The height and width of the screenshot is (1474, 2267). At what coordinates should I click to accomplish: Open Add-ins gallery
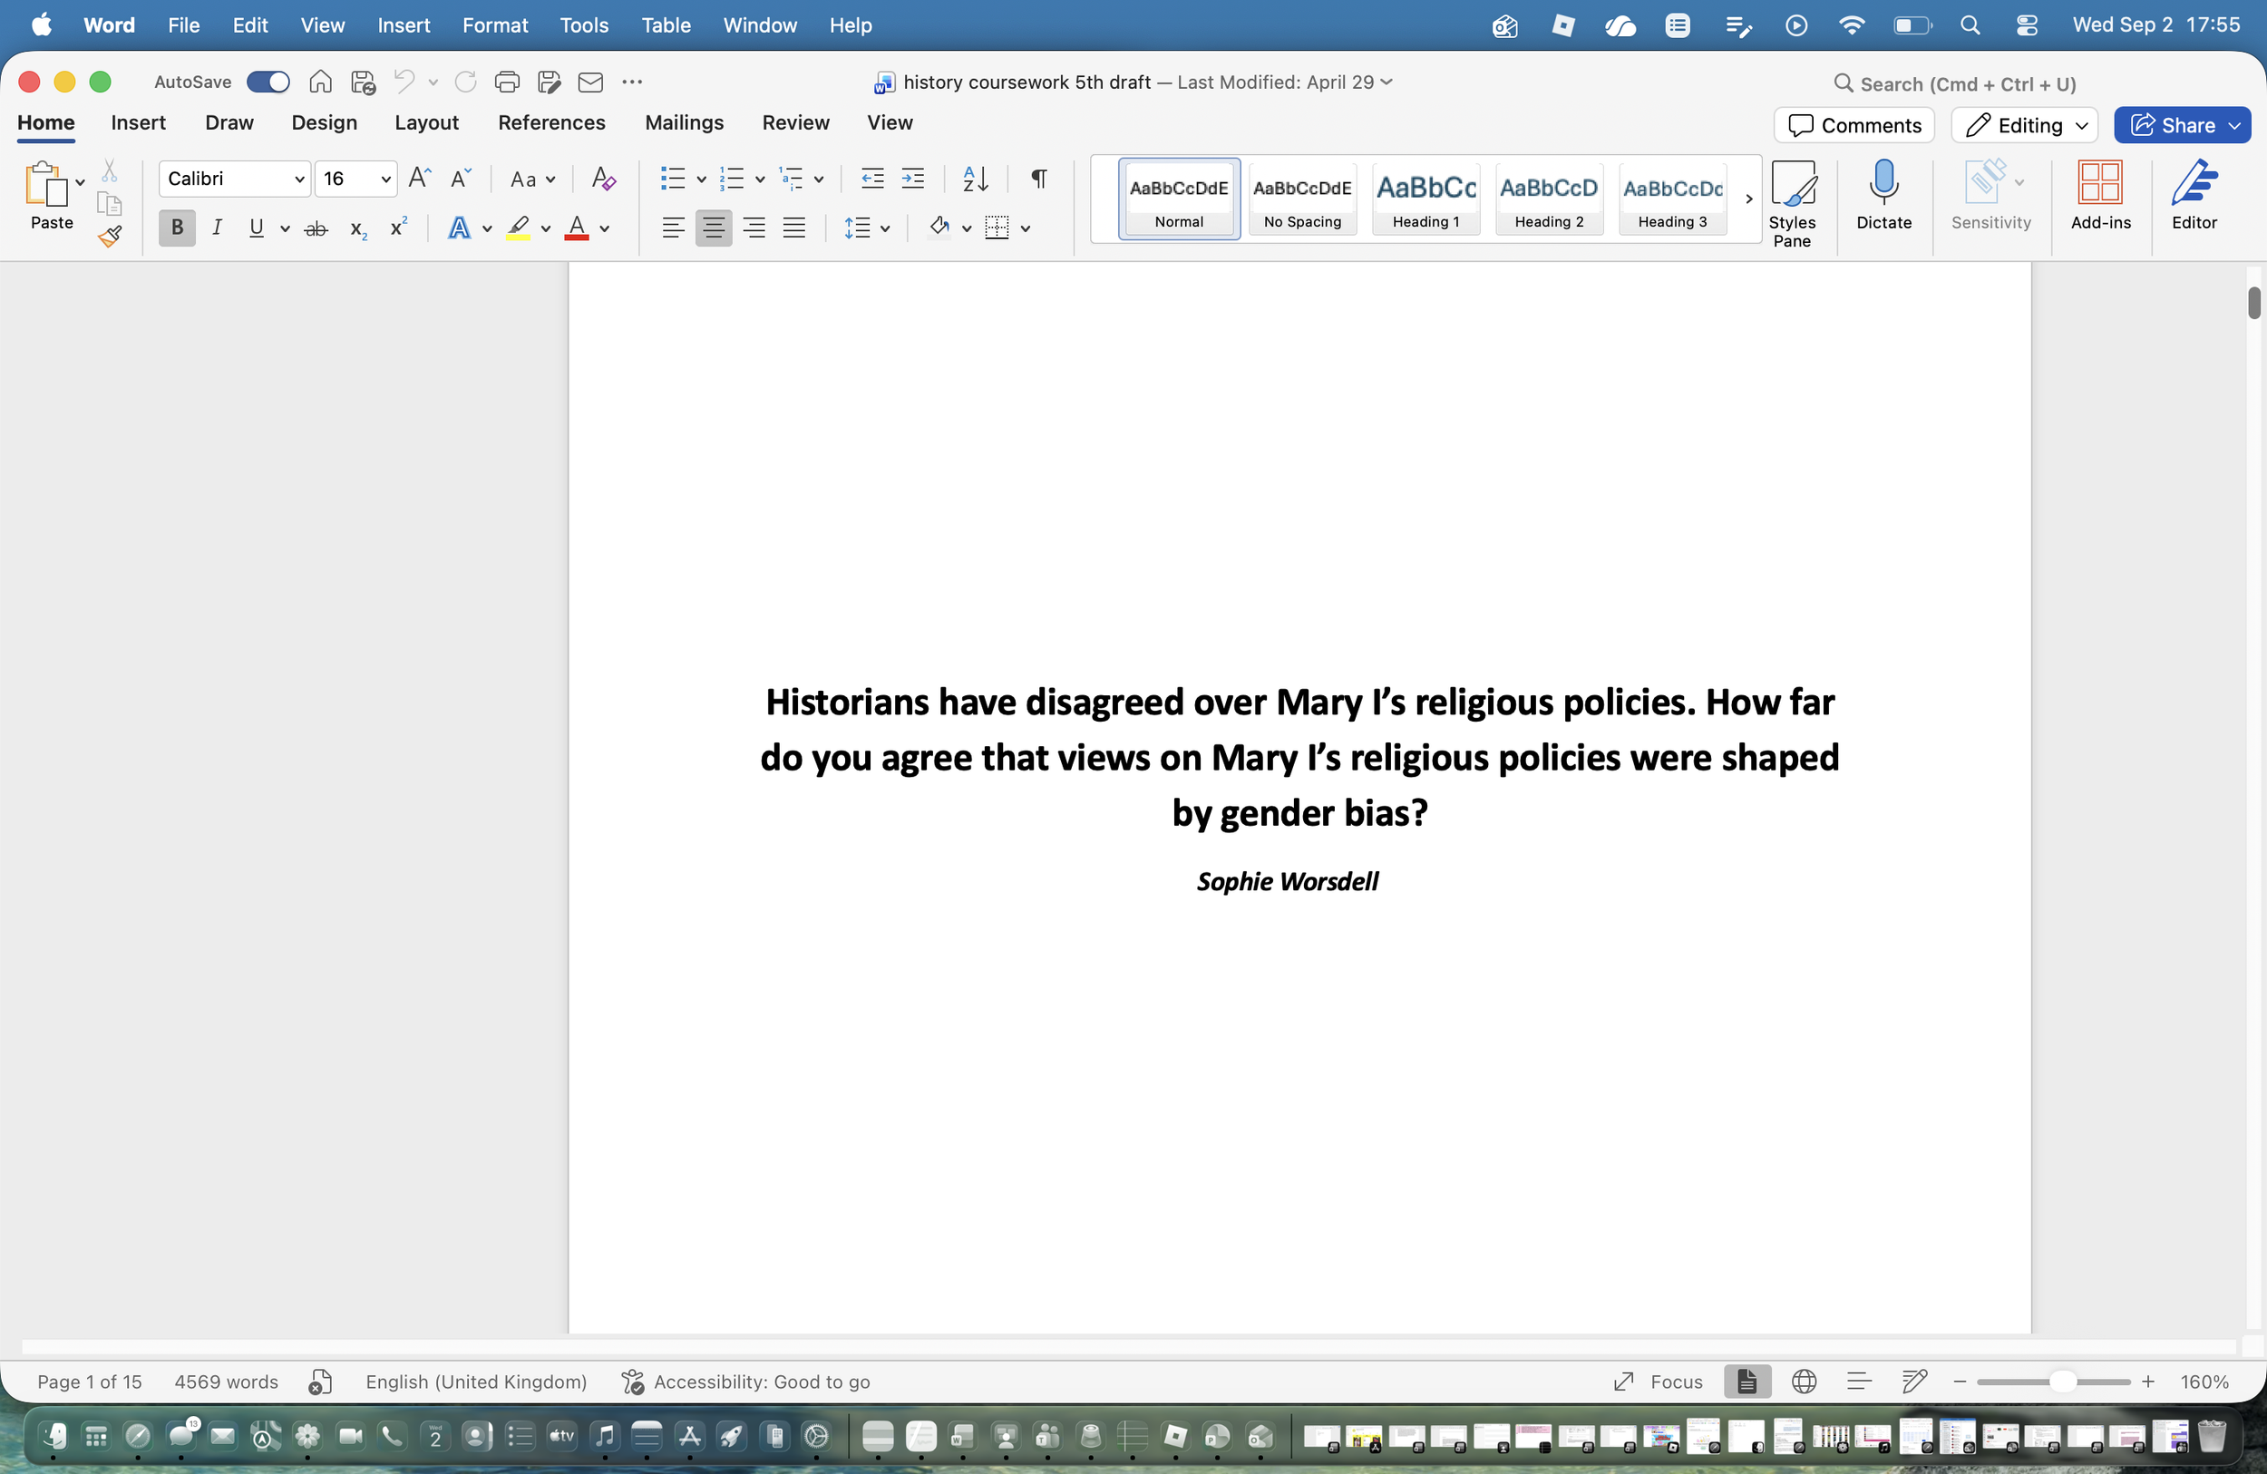(2100, 195)
